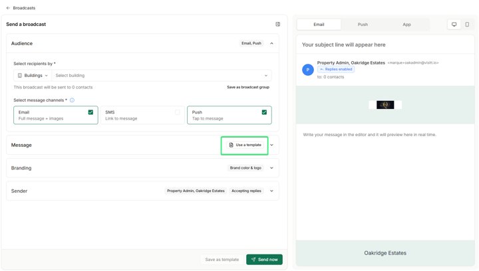Expand the Sender section chevron

(271, 191)
